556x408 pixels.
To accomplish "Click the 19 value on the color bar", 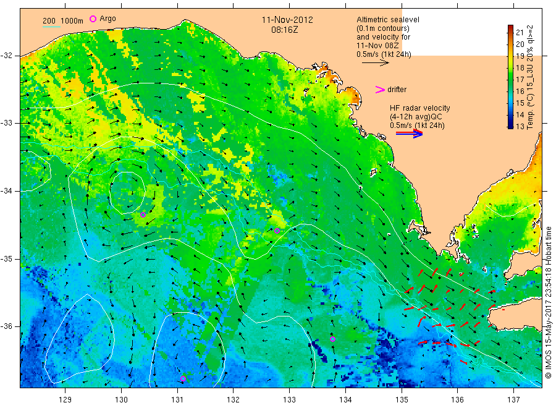I will click(520, 56).
